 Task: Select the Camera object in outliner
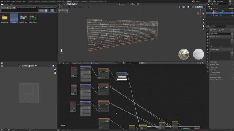[217, 11]
